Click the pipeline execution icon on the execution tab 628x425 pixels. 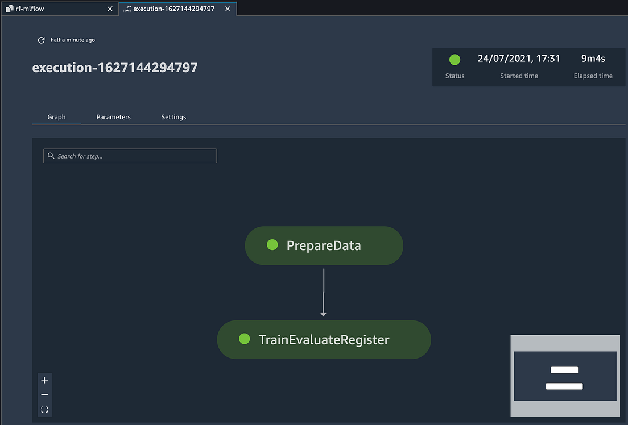click(x=126, y=9)
